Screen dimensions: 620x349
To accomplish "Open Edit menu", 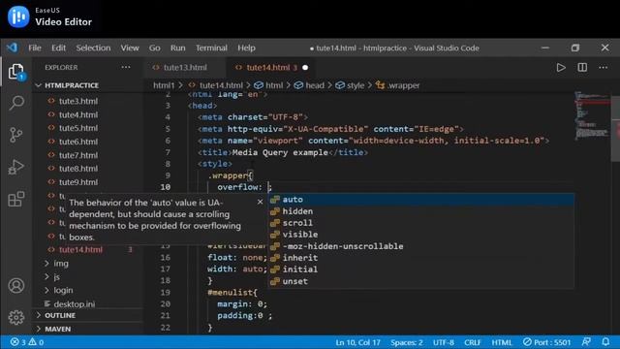I will [58, 48].
